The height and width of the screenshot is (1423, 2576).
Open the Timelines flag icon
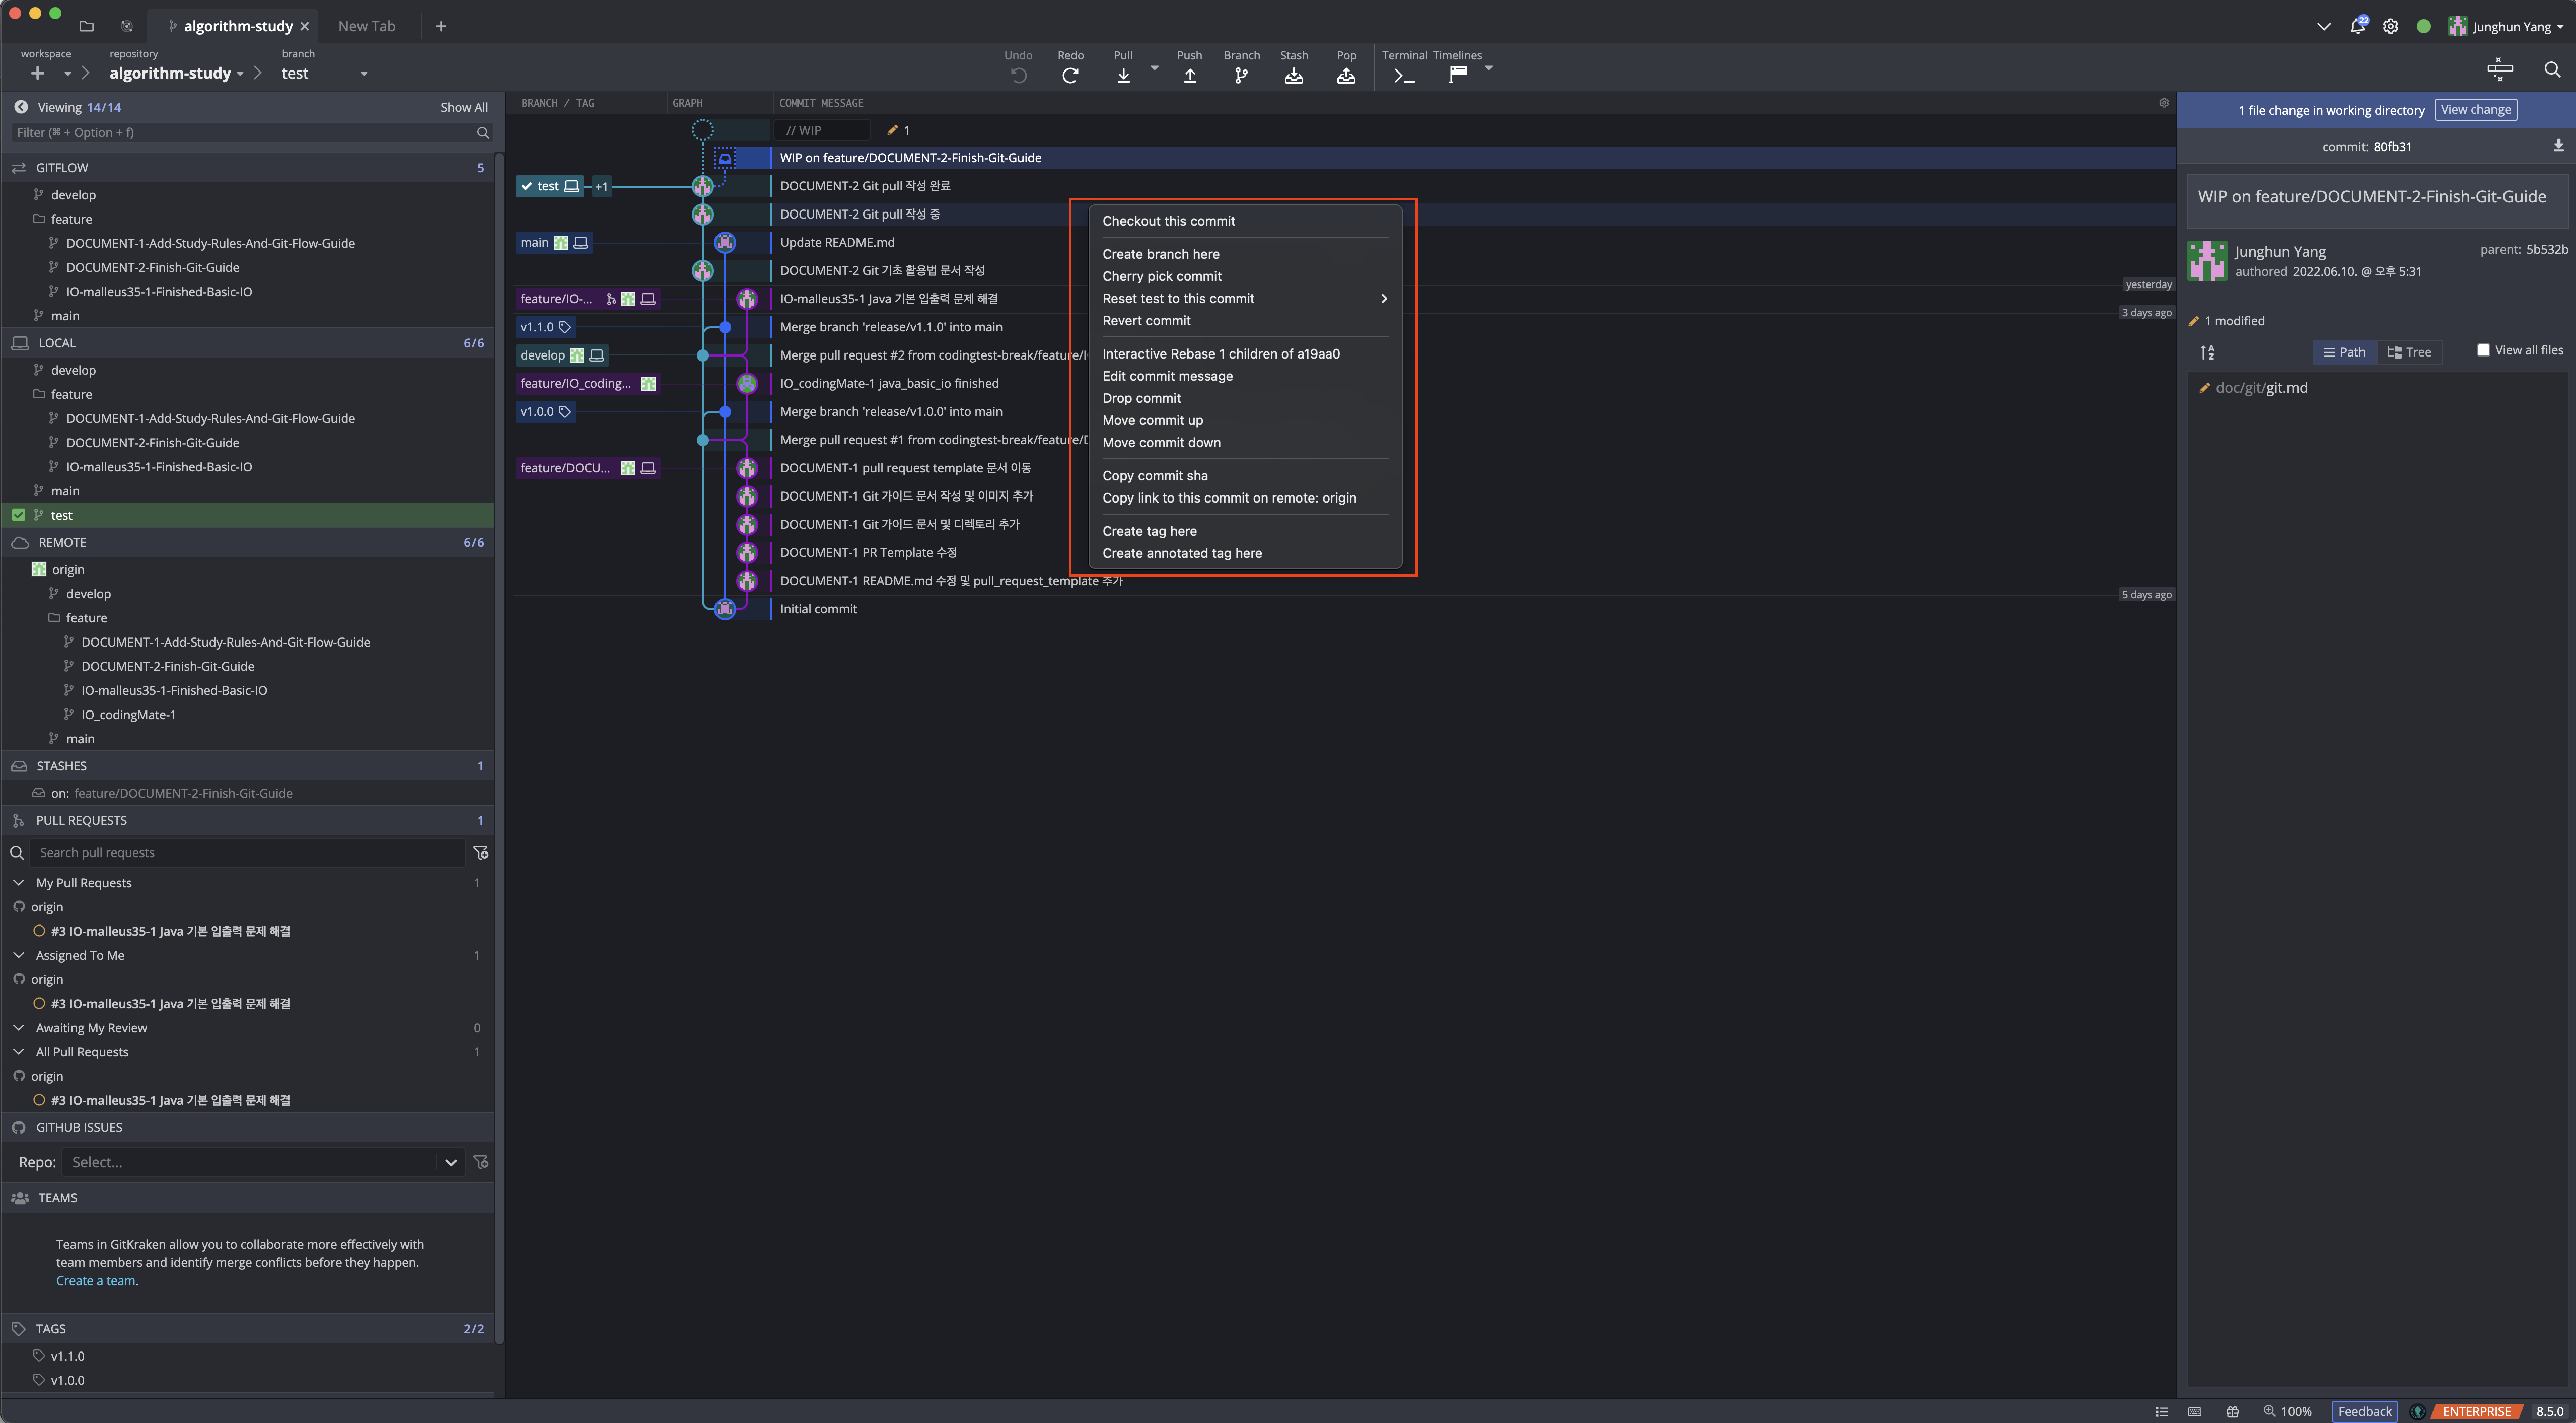1458,74
